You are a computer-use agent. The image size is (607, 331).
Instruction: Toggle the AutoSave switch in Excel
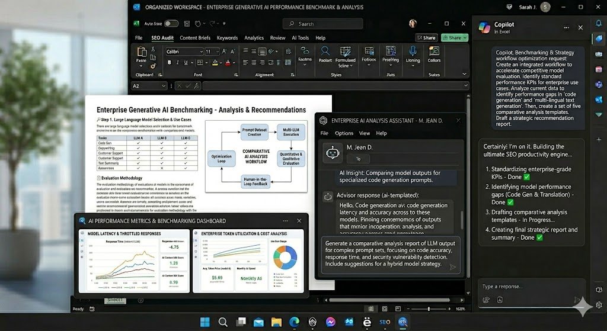171,24
